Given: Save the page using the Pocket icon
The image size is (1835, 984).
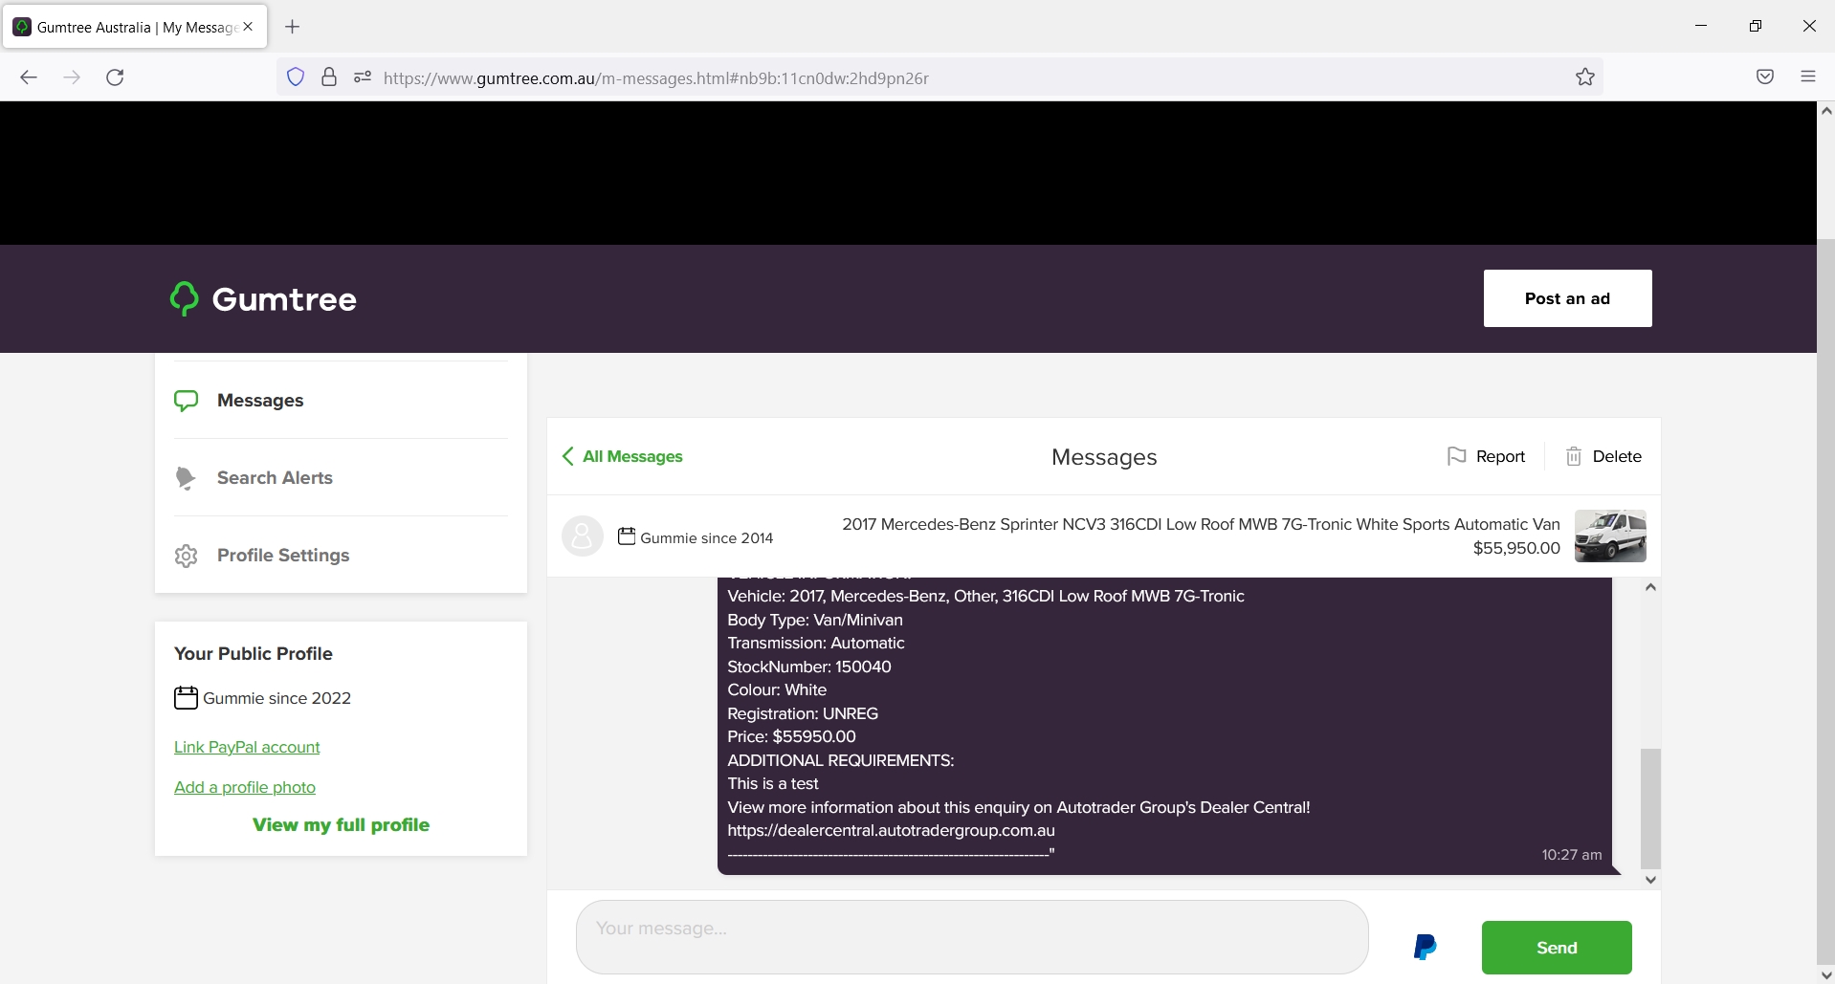Looking at the screenshot, I should click(1765, 77).
